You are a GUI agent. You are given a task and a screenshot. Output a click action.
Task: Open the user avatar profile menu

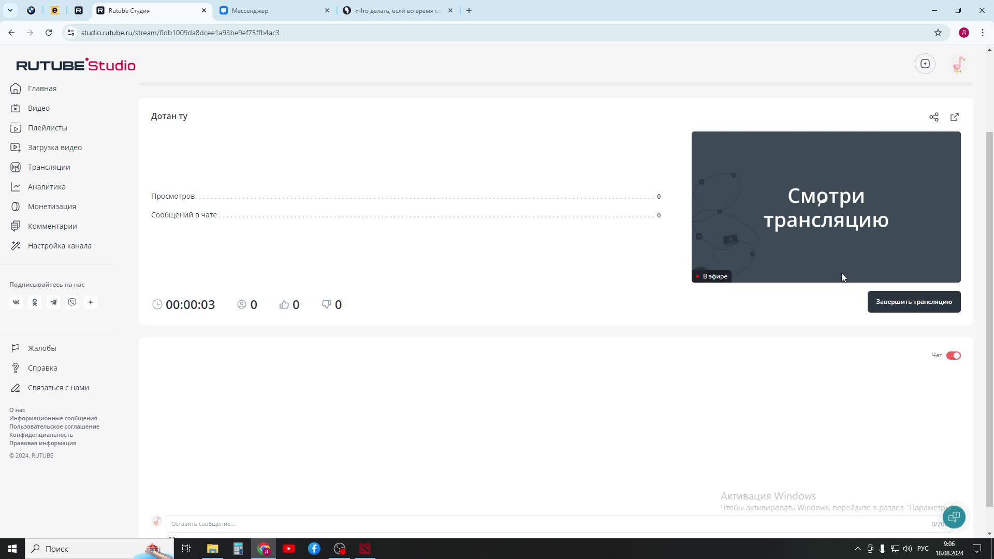tap(958, 65)
